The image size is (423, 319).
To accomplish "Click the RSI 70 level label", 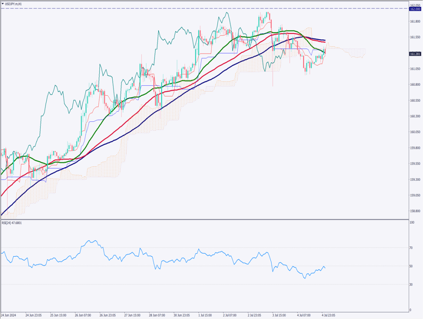I will 411,248.
